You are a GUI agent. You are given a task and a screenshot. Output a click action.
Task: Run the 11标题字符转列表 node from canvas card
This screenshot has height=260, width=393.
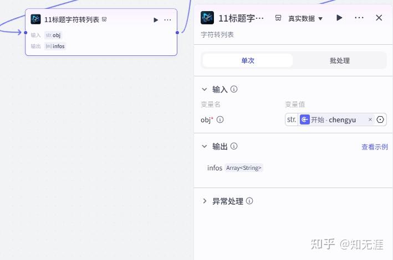coord(156,20)
